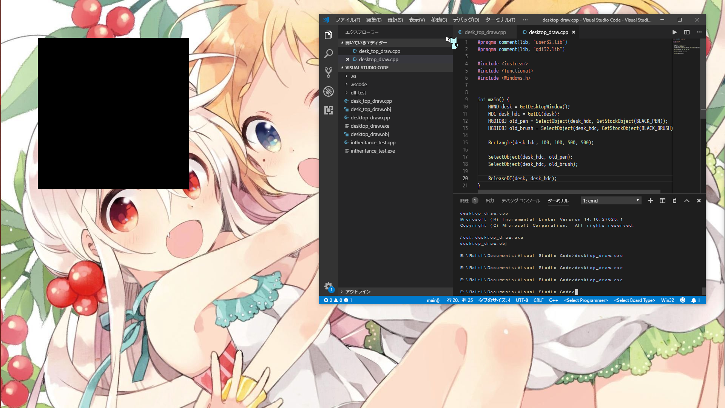Screen dimensions: 725x408
Task: Open inheritance_test.cpp in the explorer
Action: click(373, 142)
